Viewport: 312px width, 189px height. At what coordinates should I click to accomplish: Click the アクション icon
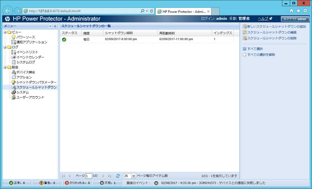(x=14, y=77)
